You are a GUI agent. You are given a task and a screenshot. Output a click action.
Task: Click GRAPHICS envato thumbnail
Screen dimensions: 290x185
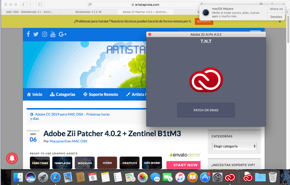pyautogui.click(x=129, y=163)
